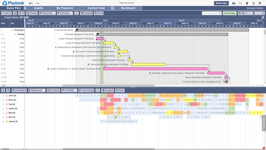
Task: Open the expand-level dropdown arrow
Action: pyautogui.click(x=23, y=13)
